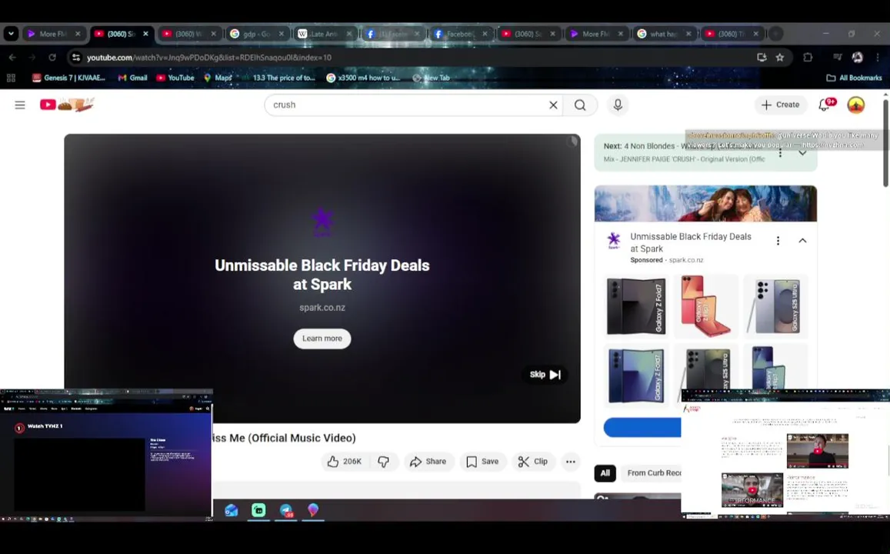Open the 'x3500 m4 how to u...' bookmark
Image resolution: width=890 pixels, height=554 pixels.
click(363, 78)
